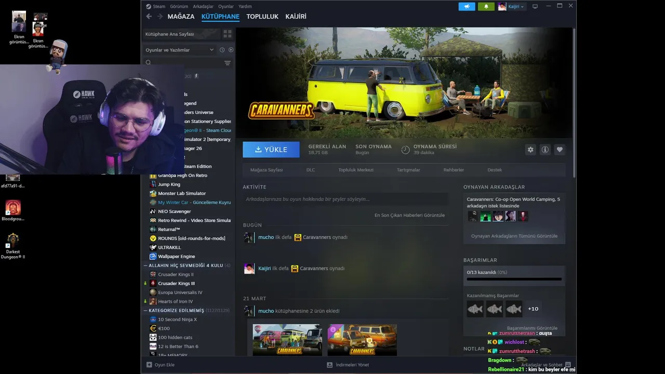The height and width of the screenshot is (374, 665).
Task: Select Jump King in library
Action: click(x=169, y=184)
